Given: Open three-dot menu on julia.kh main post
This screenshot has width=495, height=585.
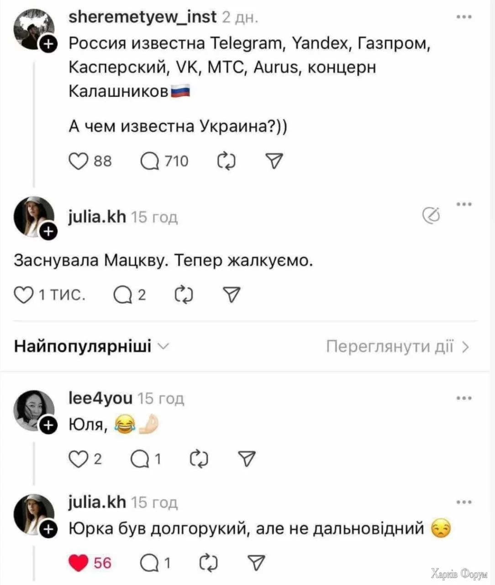Looking at the screenshot, I should 464,204.
